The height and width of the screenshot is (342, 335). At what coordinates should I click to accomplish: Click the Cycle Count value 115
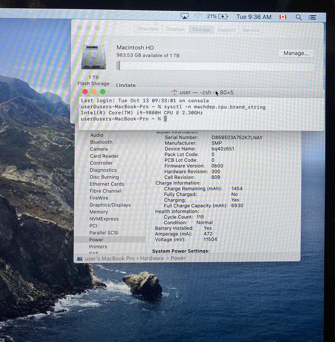[x=200, y=217]
